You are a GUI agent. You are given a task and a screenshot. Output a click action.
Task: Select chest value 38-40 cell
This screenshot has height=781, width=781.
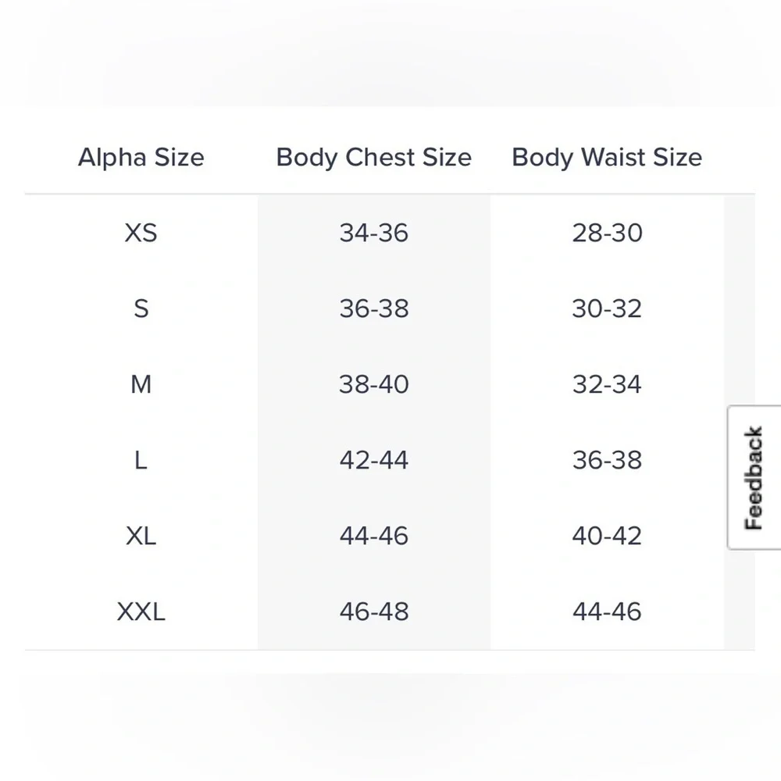click(x=373, y=384)
